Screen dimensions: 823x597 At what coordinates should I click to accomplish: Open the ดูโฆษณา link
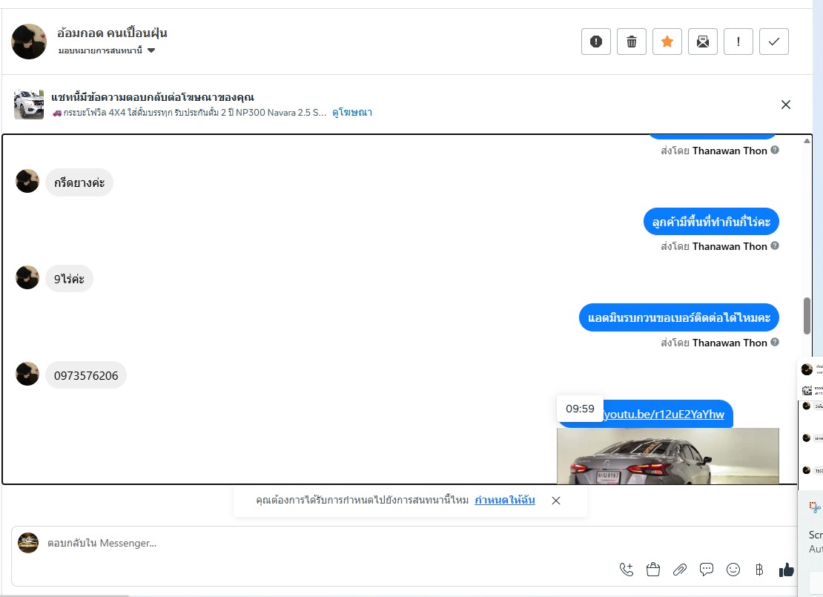[x=352, y=113]
